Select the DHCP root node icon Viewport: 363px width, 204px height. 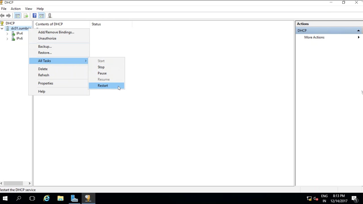(x=2, y=23)
